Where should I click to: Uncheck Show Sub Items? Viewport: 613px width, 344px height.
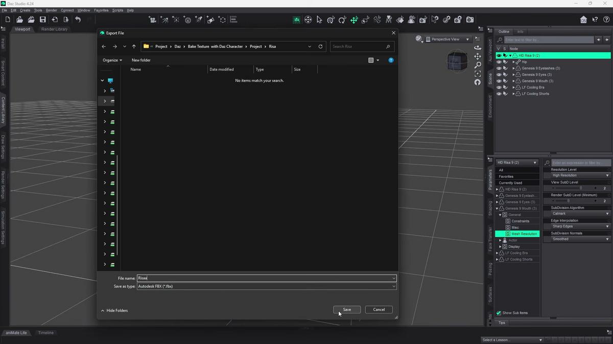(499, 313)
